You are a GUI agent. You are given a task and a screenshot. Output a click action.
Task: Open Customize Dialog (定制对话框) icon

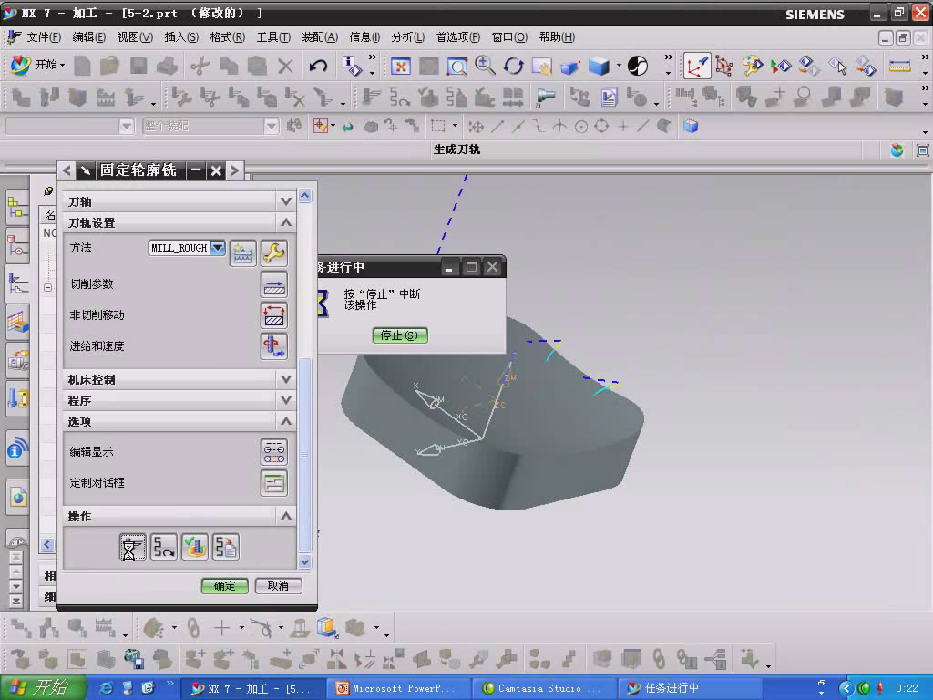273,483
